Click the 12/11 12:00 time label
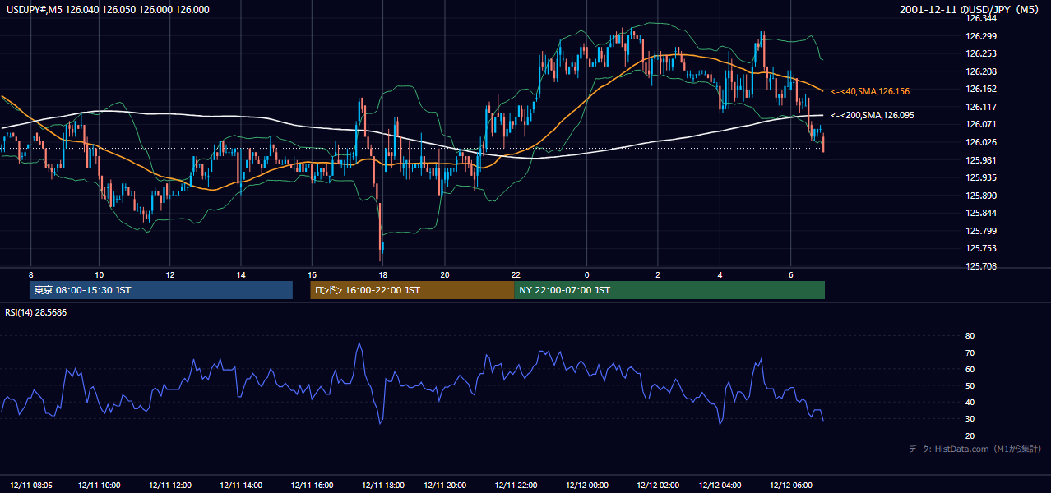Image resolution: width=1051 pixels, height=493 pixels. pos(170,486)
